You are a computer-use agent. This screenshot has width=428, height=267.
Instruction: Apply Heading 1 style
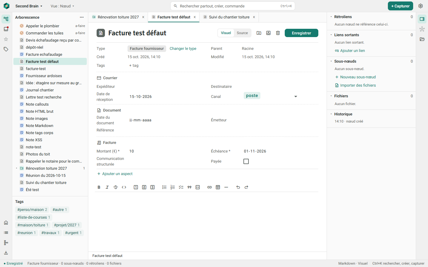[136, 187]
